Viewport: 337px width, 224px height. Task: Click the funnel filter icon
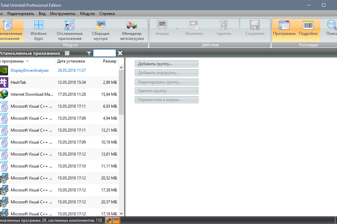(89, 53)
